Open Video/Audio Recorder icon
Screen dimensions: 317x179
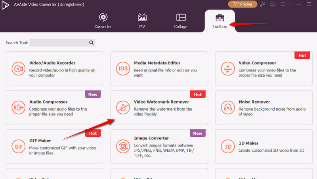click(18, 69)
